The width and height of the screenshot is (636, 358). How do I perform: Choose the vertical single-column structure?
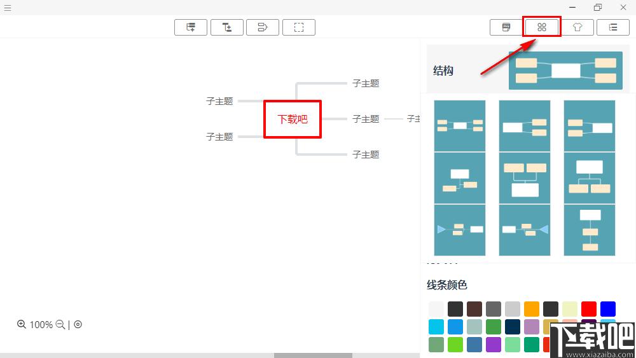[x=590, y=230]
